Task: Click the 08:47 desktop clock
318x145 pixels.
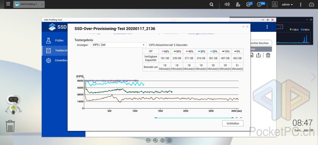Action: pyautogui.click(x=302, y=123)
